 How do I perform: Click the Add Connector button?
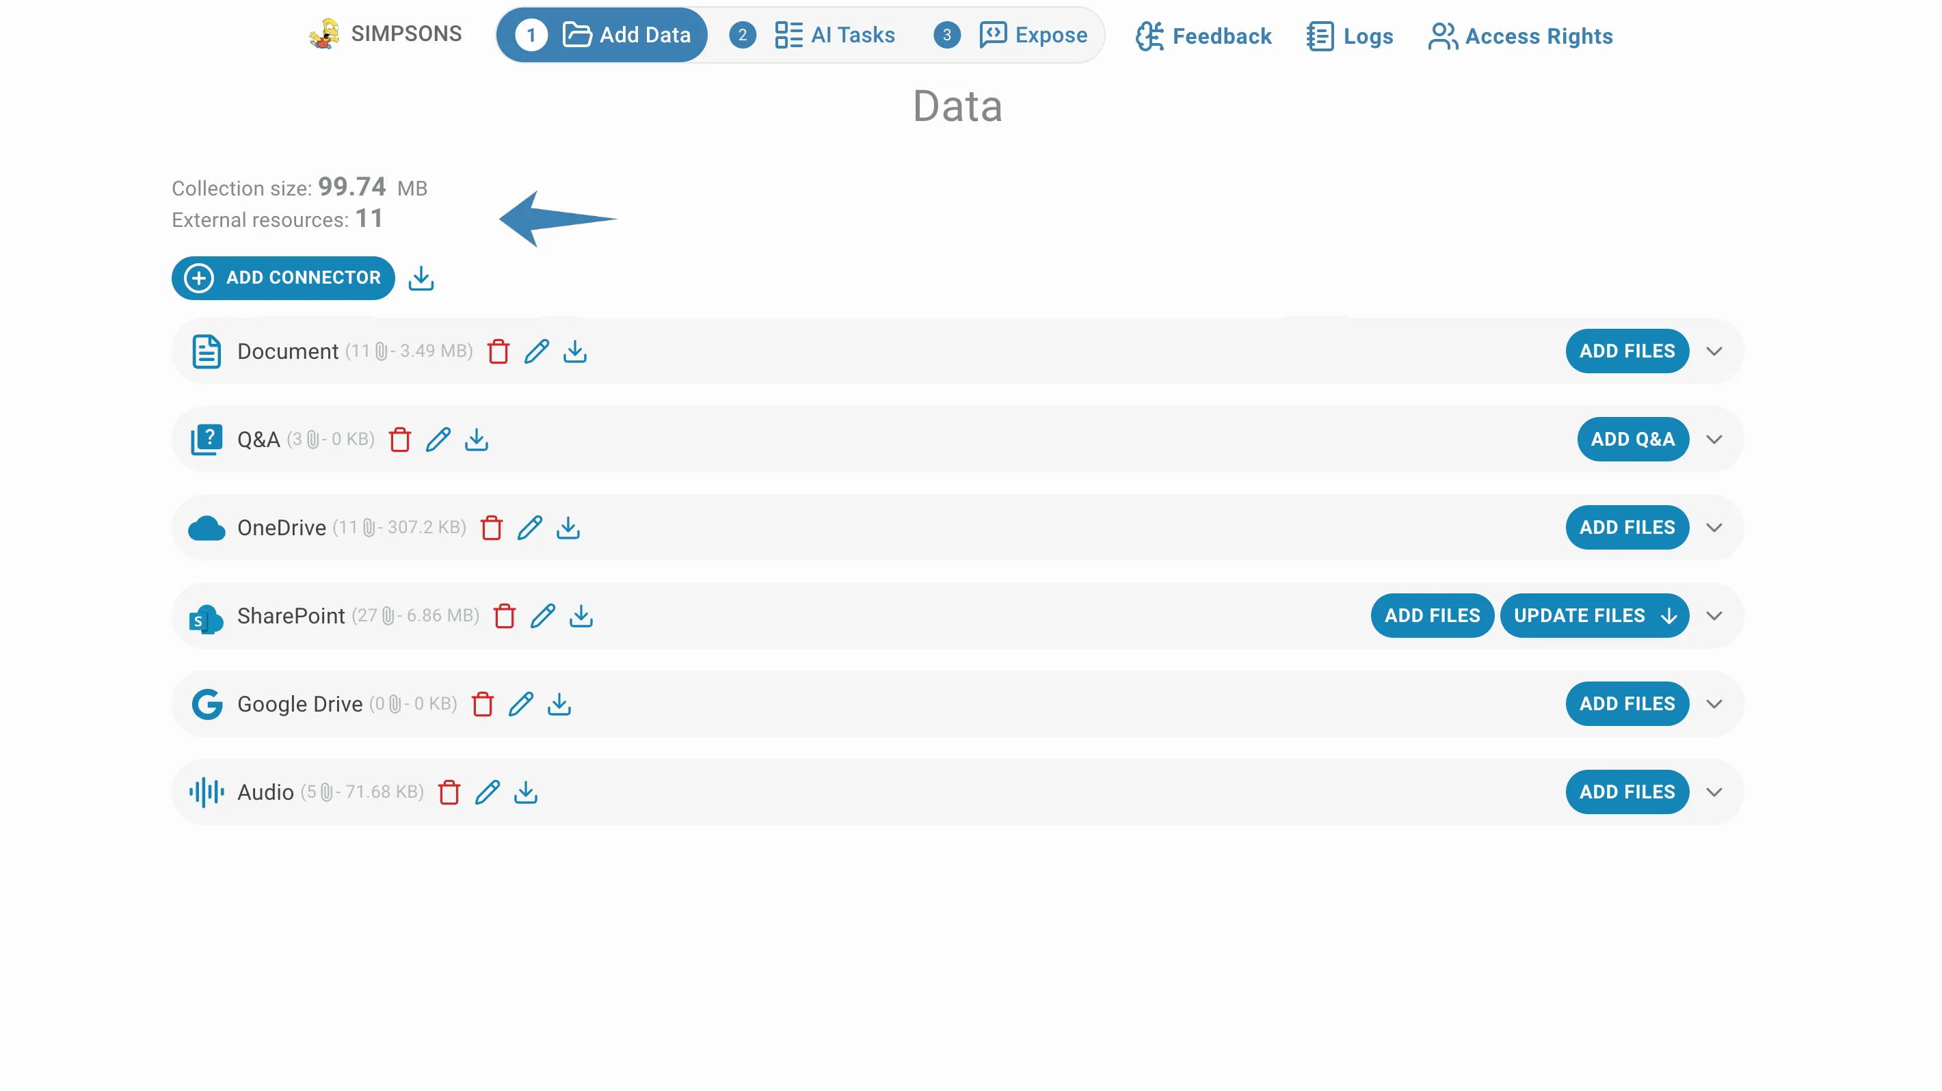point(284,278)
